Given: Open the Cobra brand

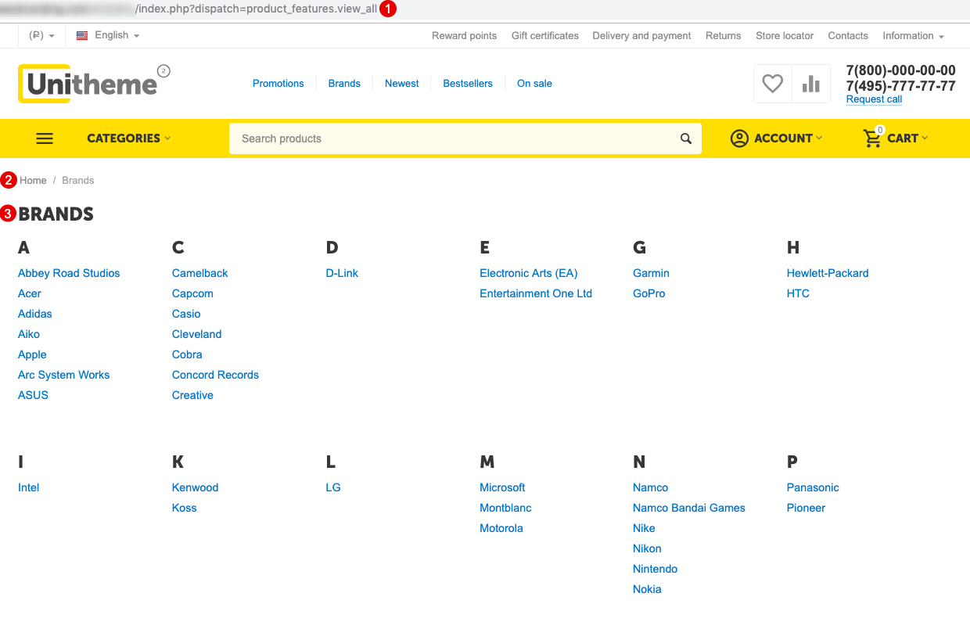Looking at the screenshot, I should click(x=188, y=354).
